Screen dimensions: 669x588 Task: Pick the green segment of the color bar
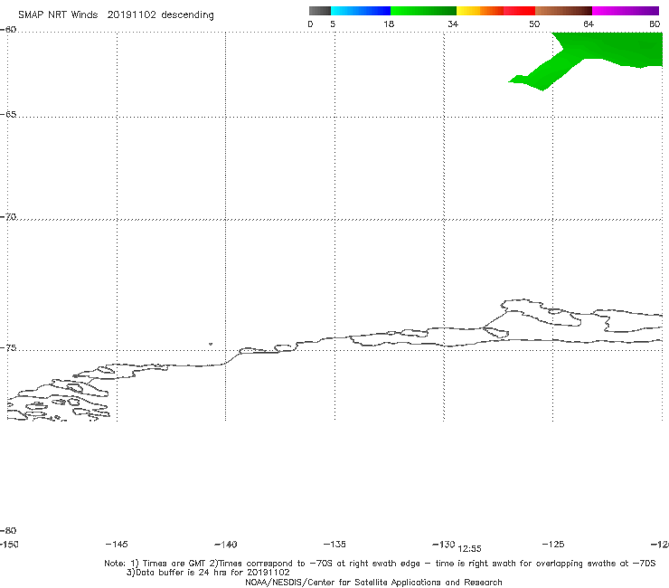(x=423, y=11)
